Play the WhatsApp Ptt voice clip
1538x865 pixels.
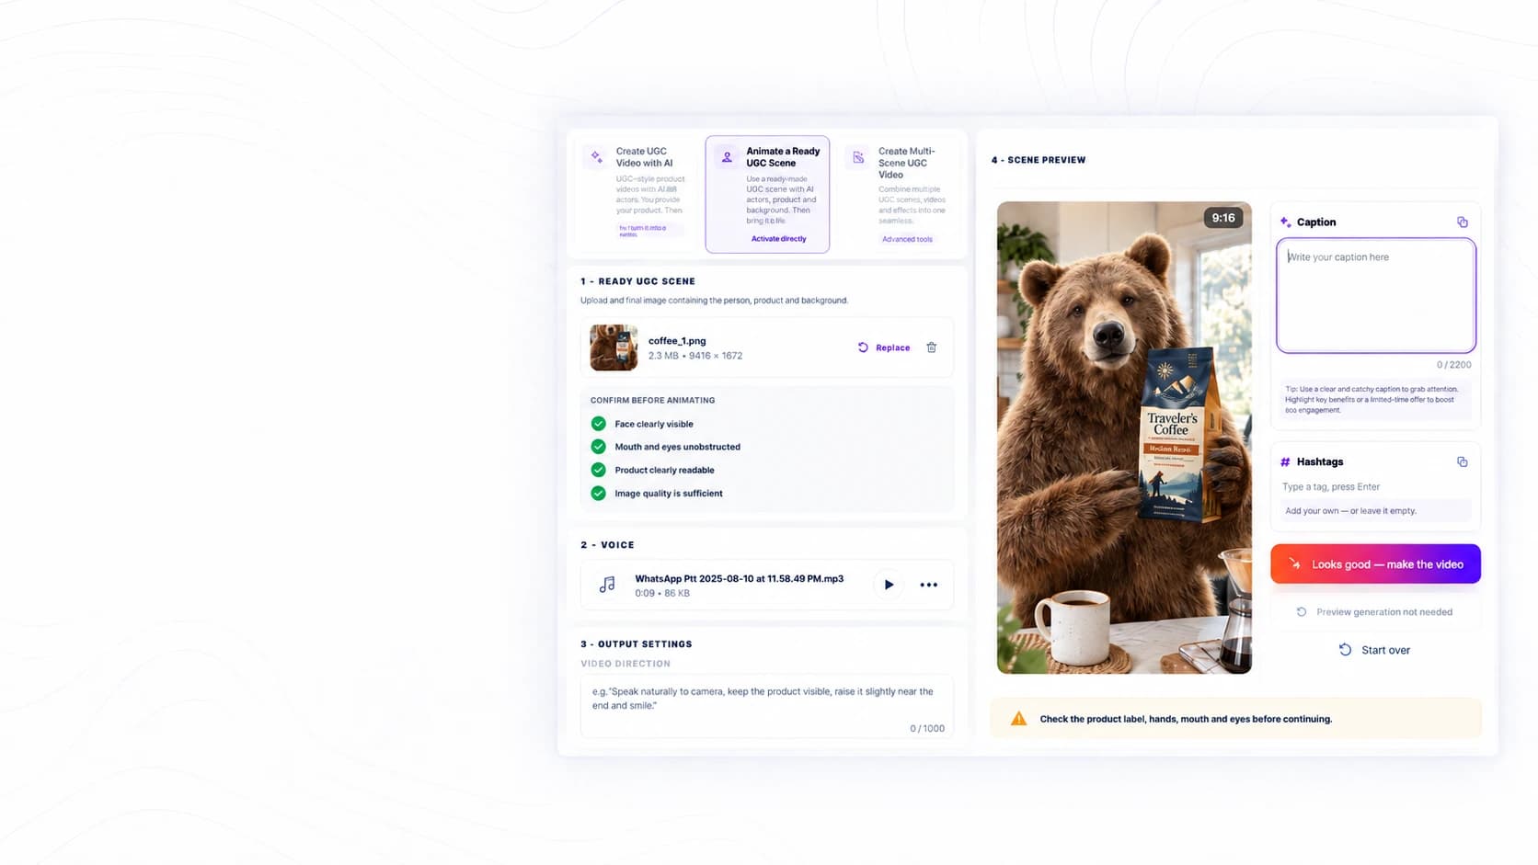[889, 585]
